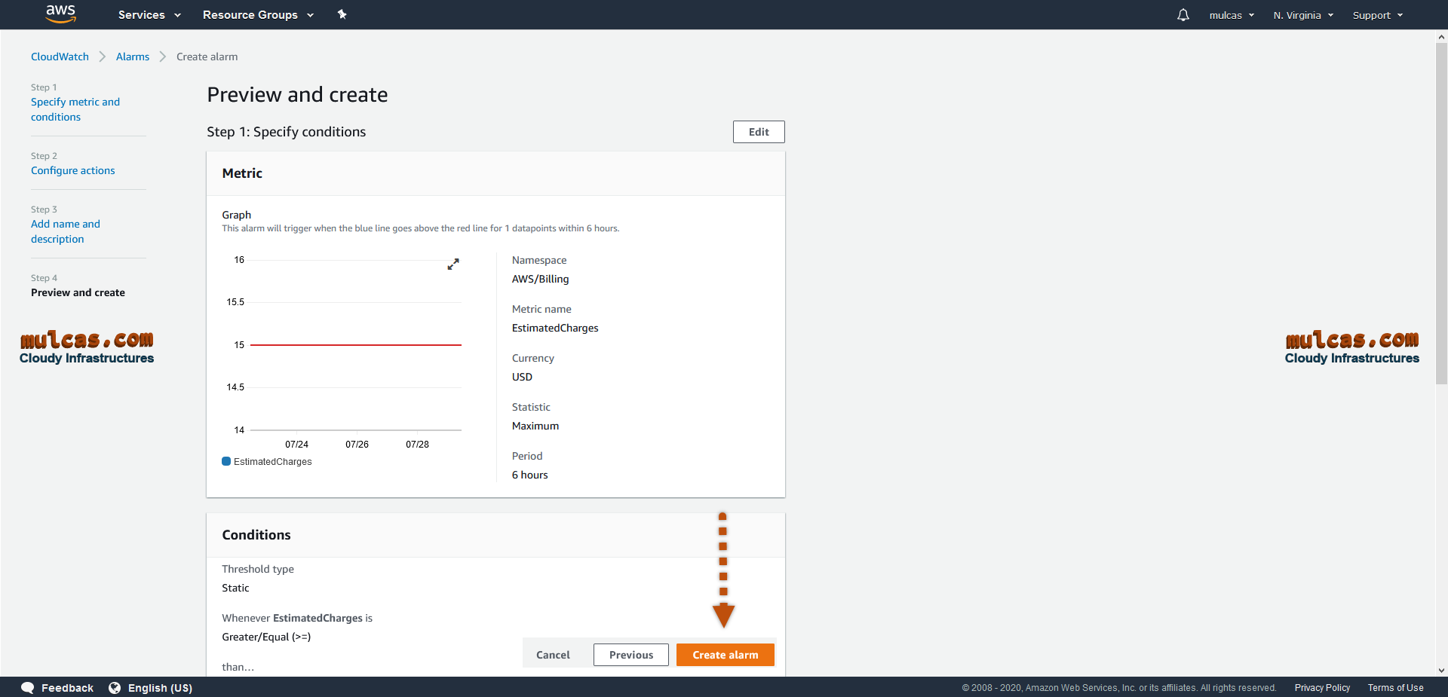Open the Alarms breadcrumb link
Screen dimensions: 1448x697
(x=133, y=57)
